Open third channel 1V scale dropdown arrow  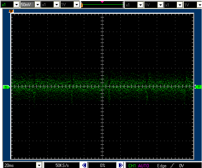pyautogui.click(x=160, y=5)
